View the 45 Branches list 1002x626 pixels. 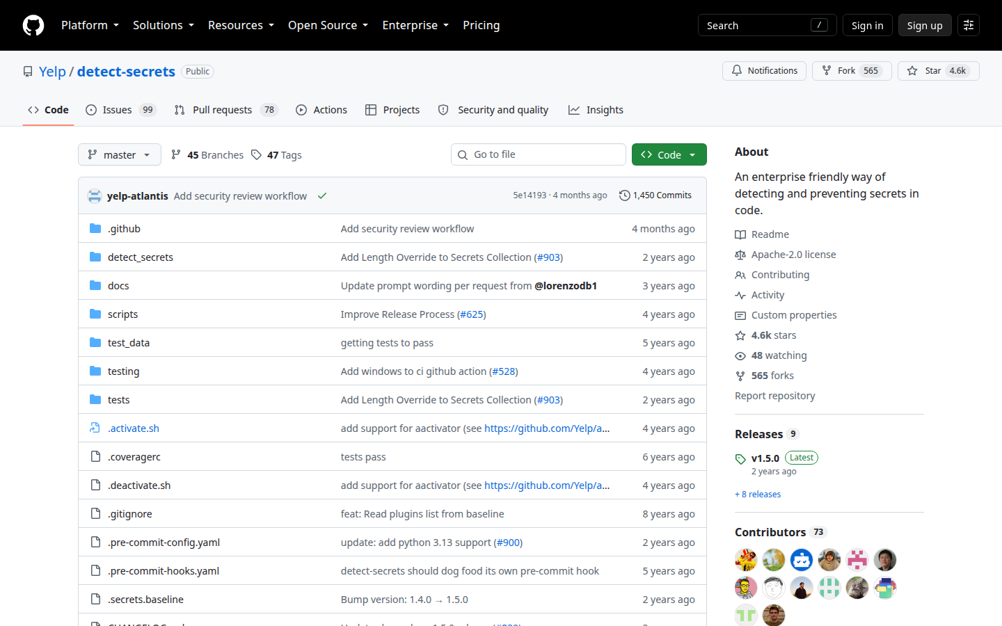[x=207, y=154]
